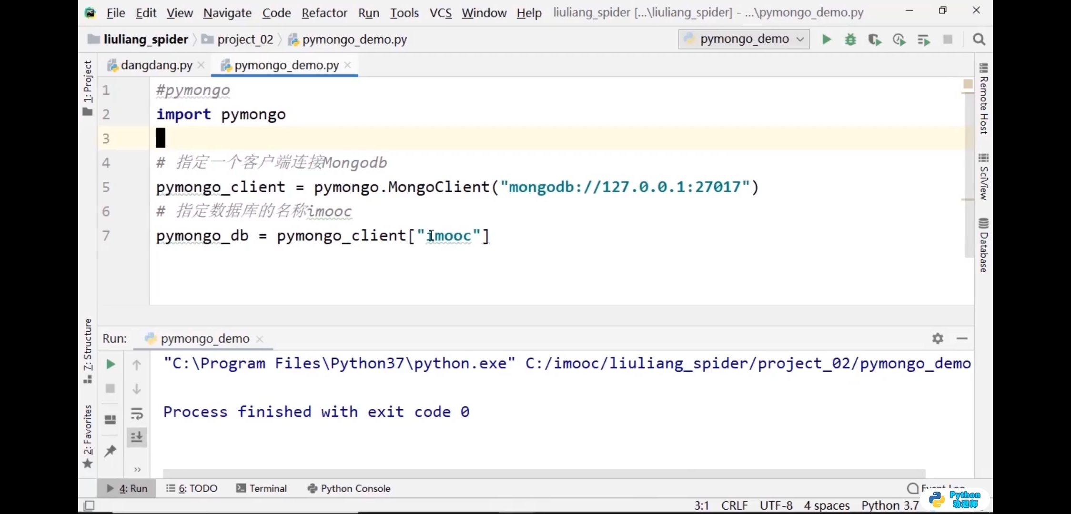This screenshot has width=1071, height=514.
Task: Start debugging with the bug icon
Action: pyautogui.click(x=850, y=40)
